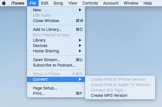
Task: Expand the Devices submenu
Action: [56, 46]
